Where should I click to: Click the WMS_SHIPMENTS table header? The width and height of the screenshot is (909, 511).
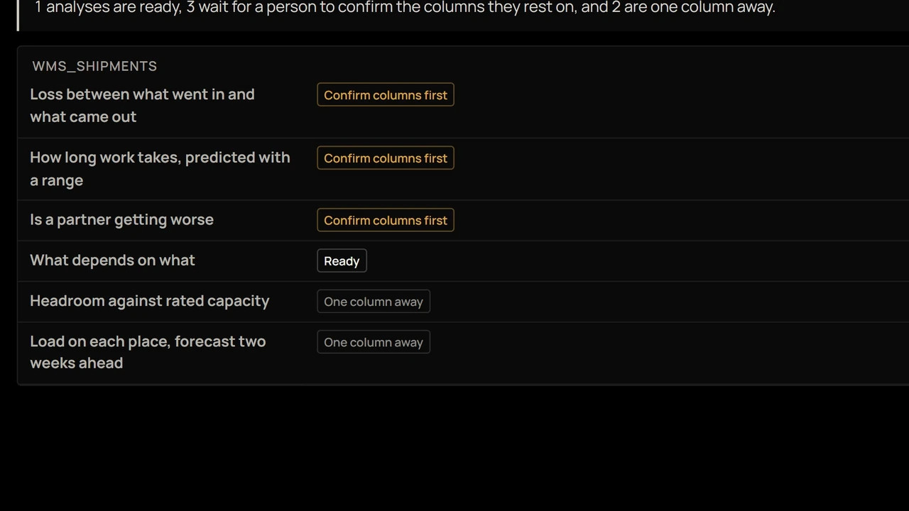coord(94,66)
